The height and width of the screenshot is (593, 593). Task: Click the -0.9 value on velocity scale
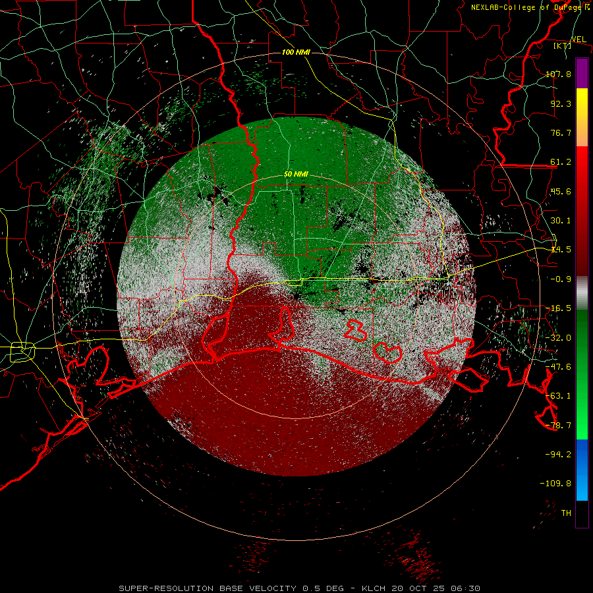click(x=561, y=279)
